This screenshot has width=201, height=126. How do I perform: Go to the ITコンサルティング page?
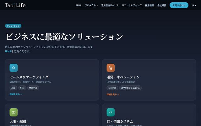[x=132, y=5]
